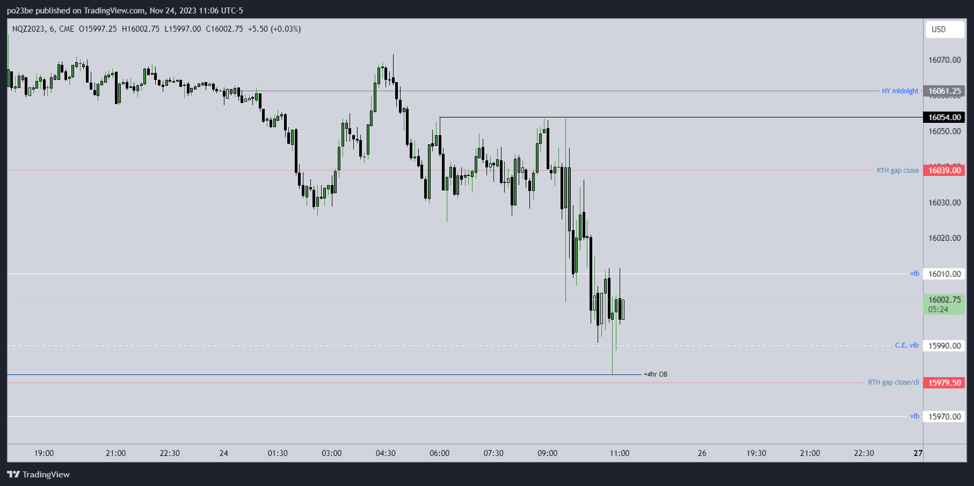Screen dimensions: 974x486
Task: Select the RTH gap close/di label
Action: point(893,382)
